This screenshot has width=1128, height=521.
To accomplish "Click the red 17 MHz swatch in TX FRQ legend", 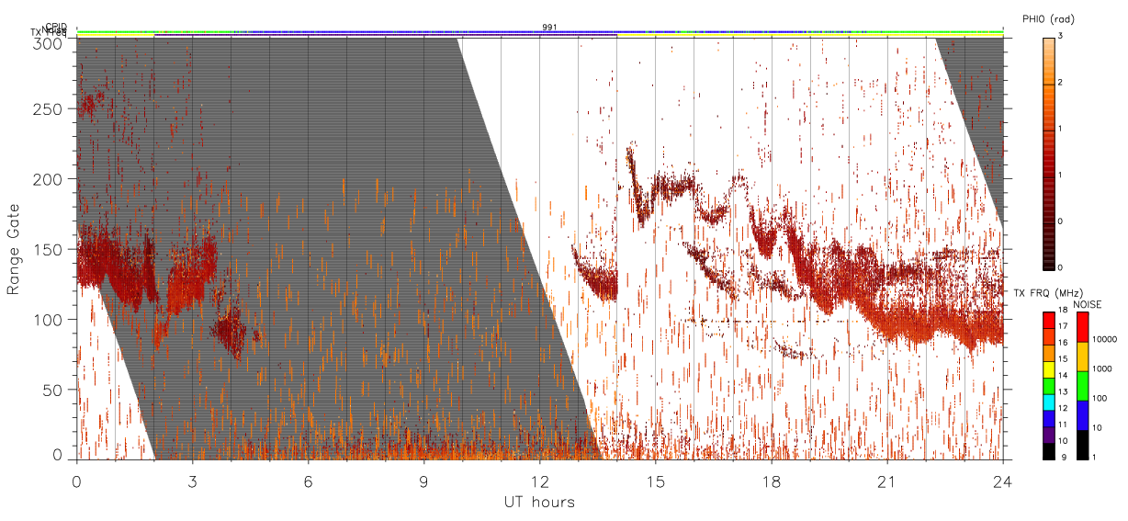I will point(1047,321).
